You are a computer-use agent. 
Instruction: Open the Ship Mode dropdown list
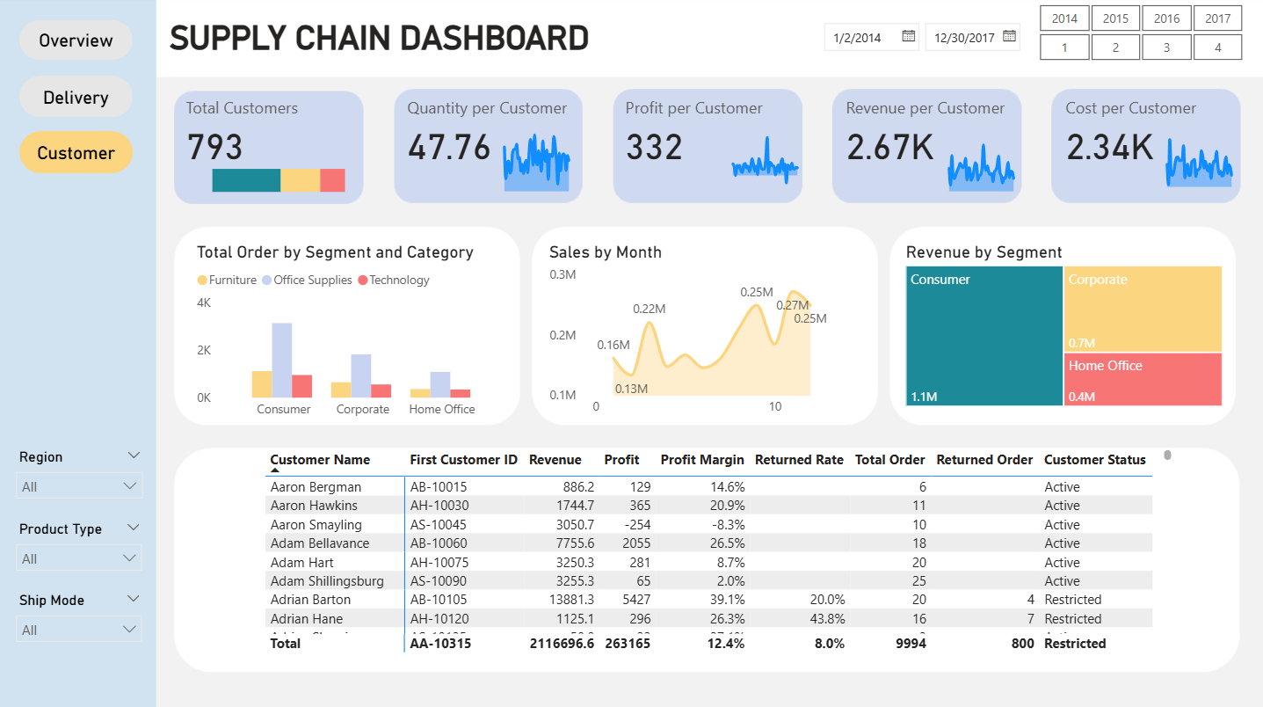(x=130, y=630)
